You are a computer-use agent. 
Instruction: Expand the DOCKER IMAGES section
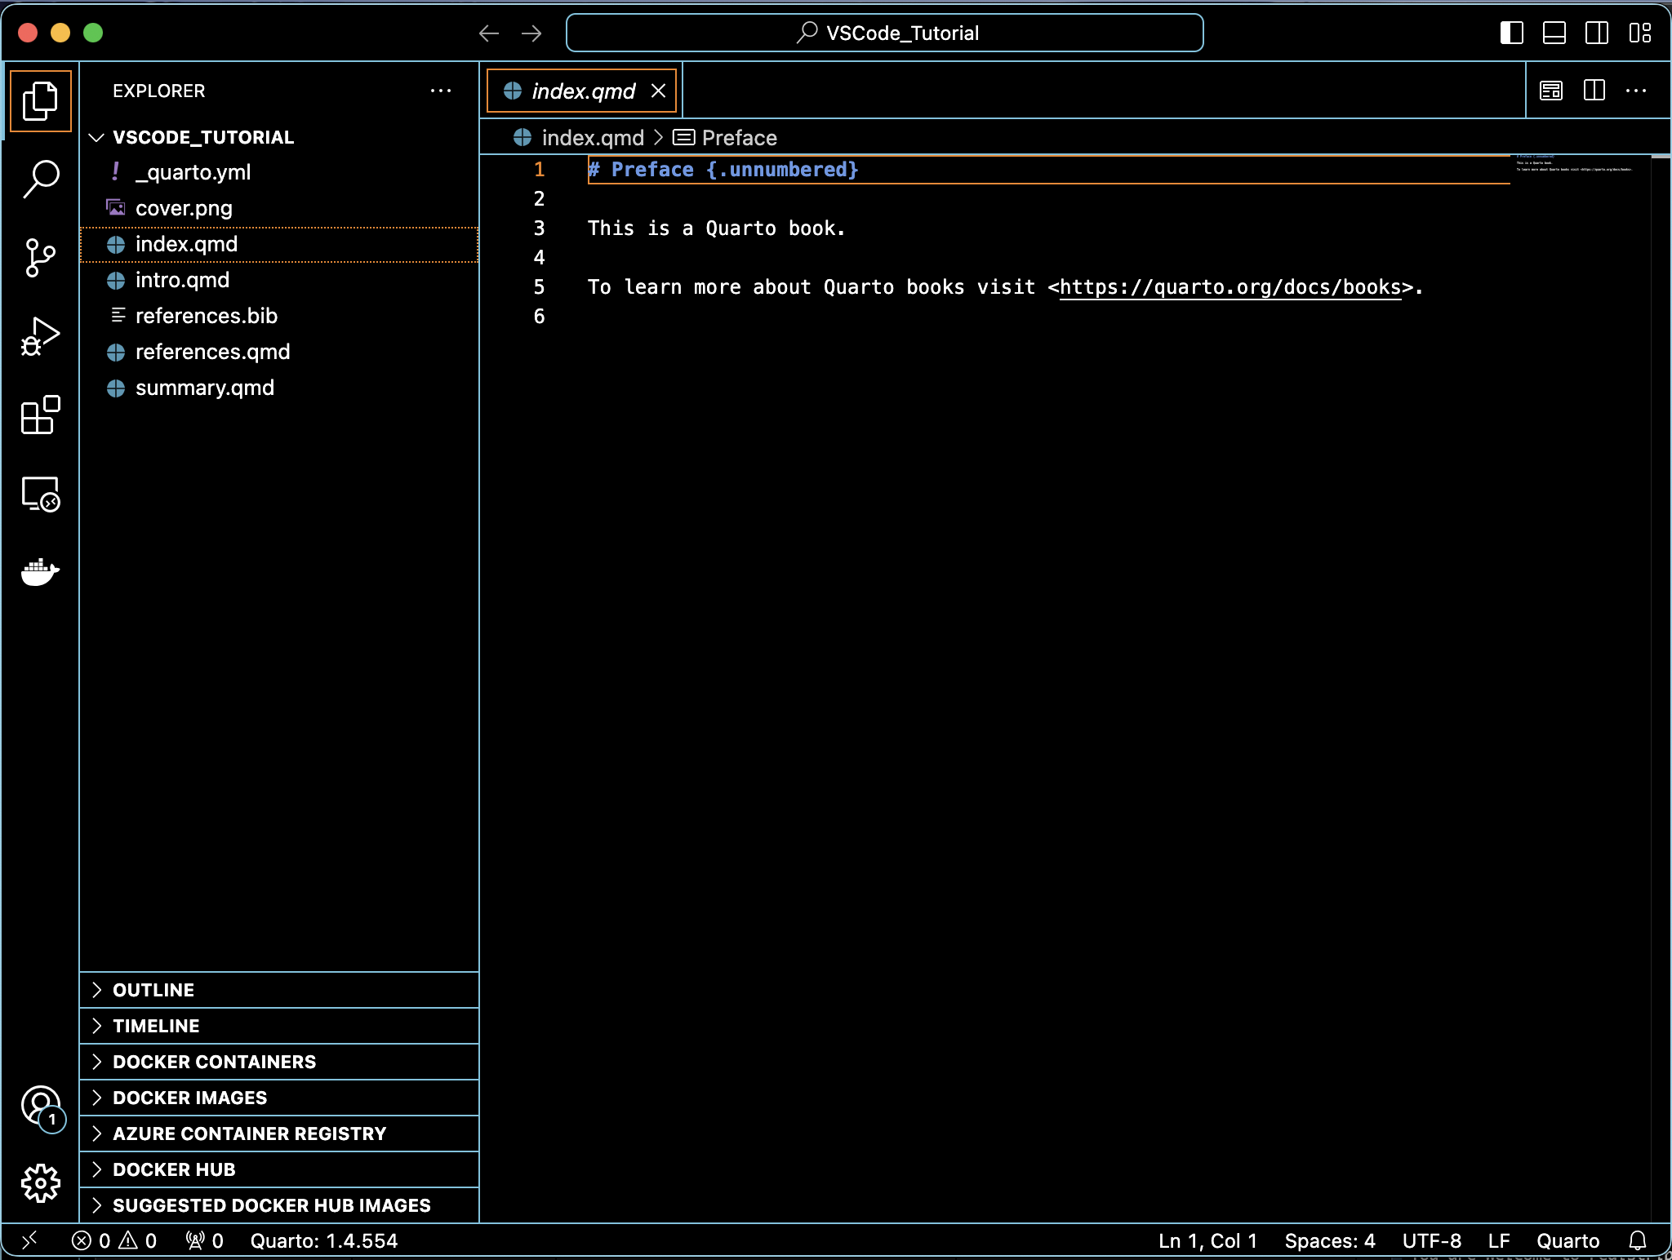(x=279, y=1098)
